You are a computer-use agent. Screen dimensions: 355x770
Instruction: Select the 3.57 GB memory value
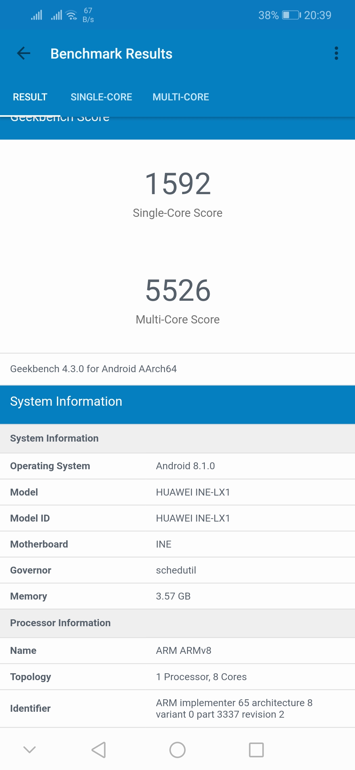[x=173, y=596]
